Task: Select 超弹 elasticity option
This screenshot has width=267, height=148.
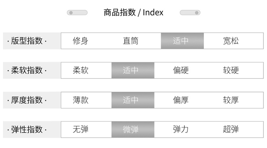Action: coord(231,129)
